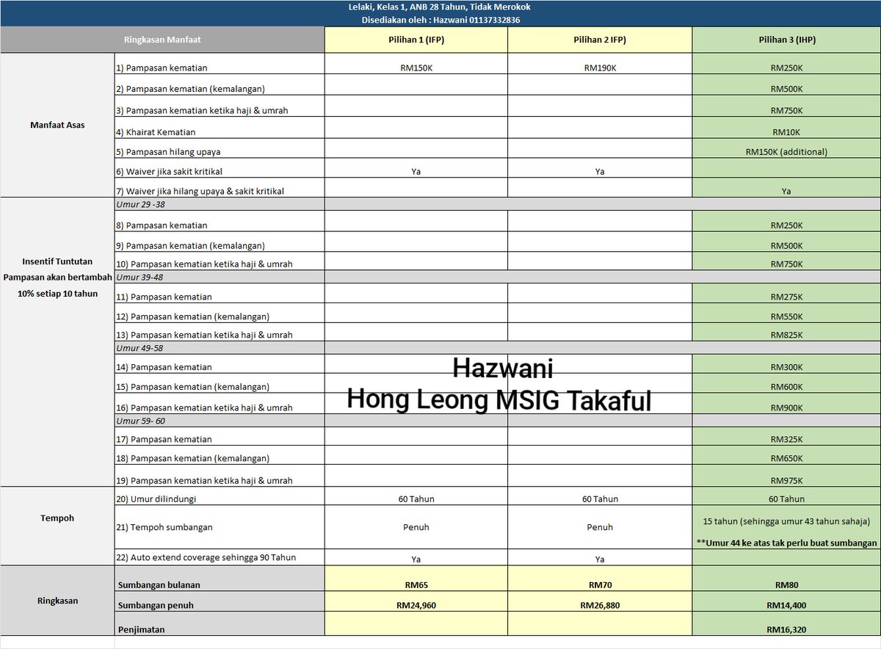Viewport: 881px width, 649px height.
Task: Click the 'Tempoh' section label
Action: tap(58, 518)
